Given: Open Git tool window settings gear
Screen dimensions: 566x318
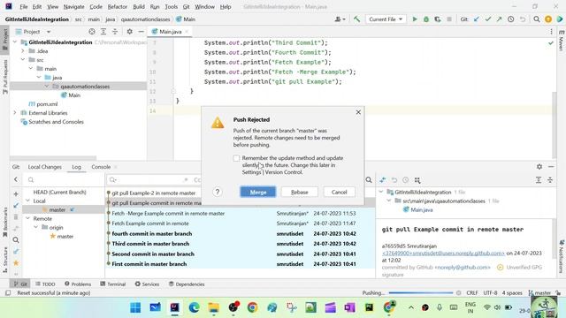Looking at the screenshot, I should (x=539, y=167).
